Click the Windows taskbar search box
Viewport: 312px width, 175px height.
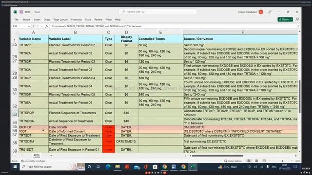tap(52, 167)
